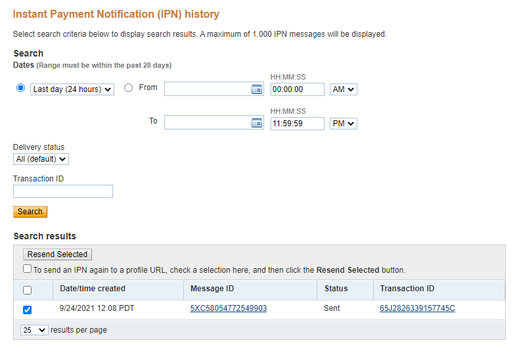Viewport: 519px width, 355px height.
Task: Open the AM dropdown for From time
Action: [x=343, y=89]
